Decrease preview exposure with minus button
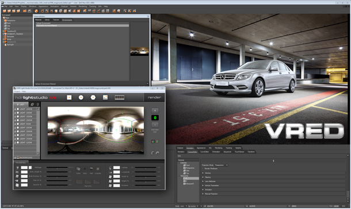 coord(155,125)
